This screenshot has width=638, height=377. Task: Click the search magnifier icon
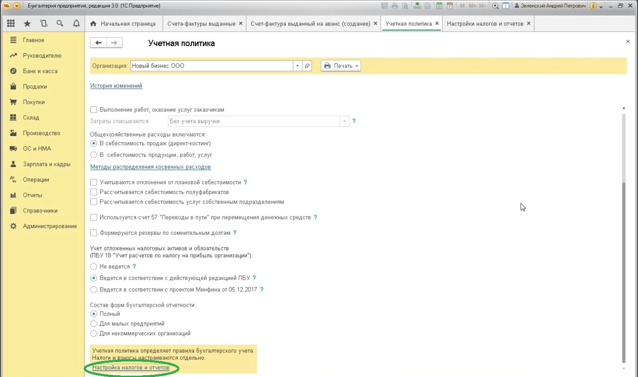(60, 23)
